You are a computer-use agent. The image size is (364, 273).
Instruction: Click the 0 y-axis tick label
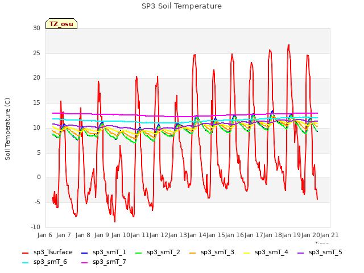(x=39, y=177)
